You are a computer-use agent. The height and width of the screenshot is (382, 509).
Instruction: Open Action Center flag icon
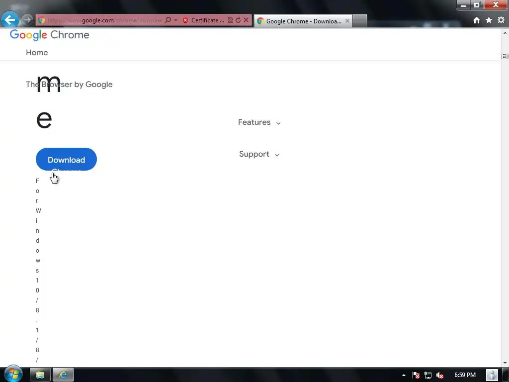(x=416, y=375)
